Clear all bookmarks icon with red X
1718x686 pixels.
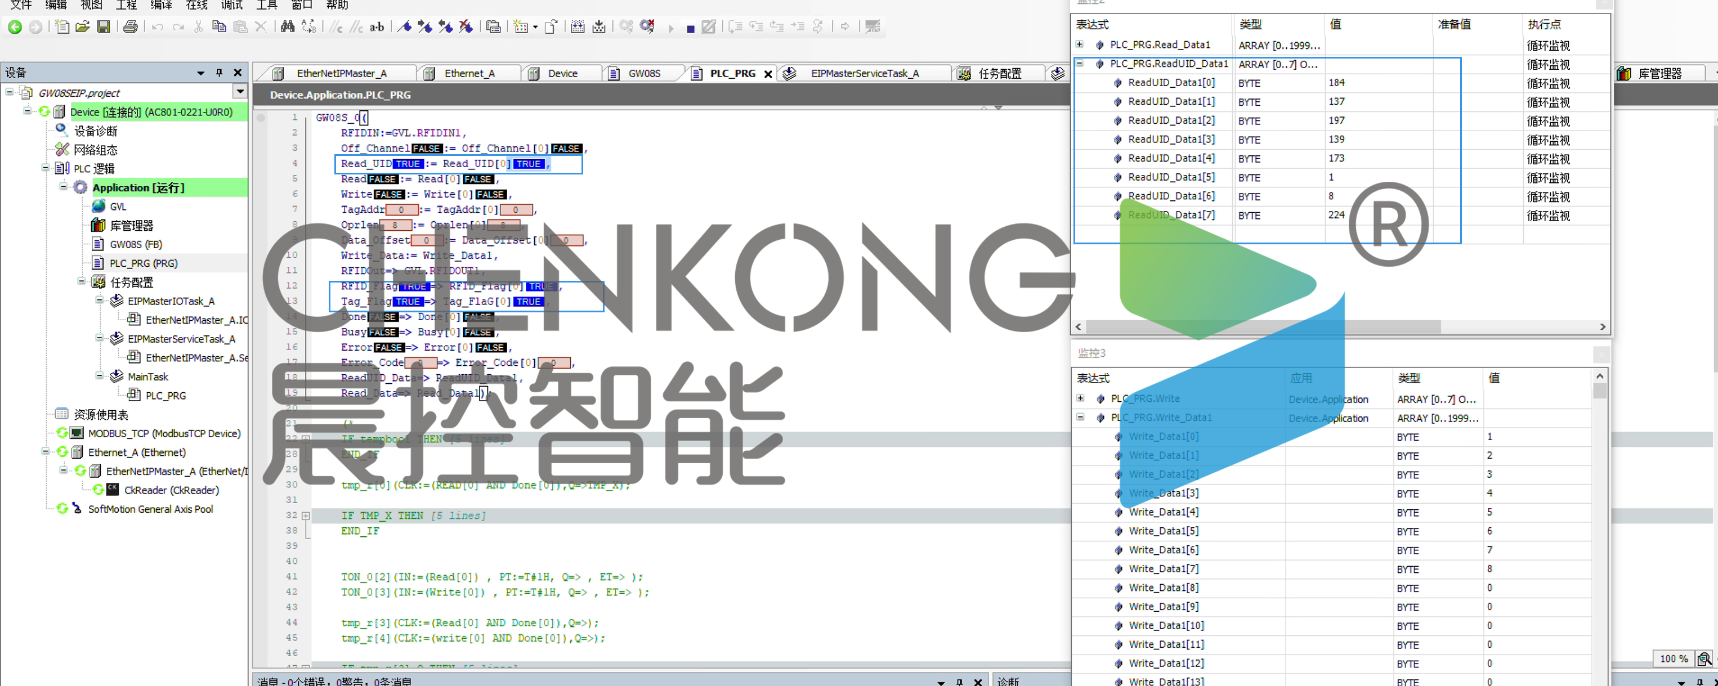click(x=466, y=26)
